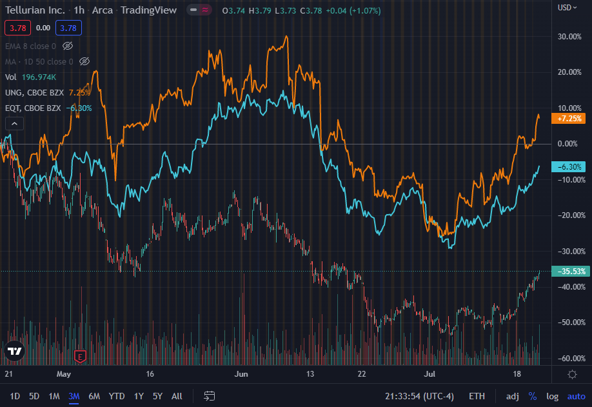The image size is (592, 407).
Task: Click the EMA 8 close 0 legend
Action: pos(30,46)
